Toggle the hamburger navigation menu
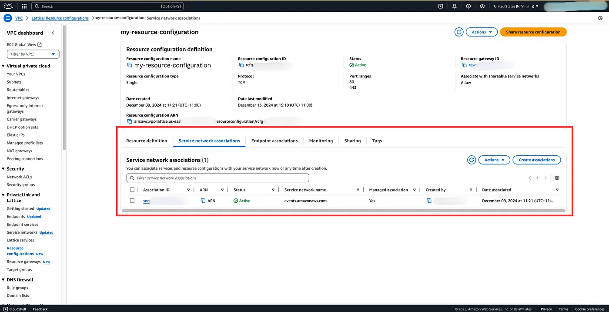The height and width of the screenshot is (312, 609). pyautogui.click(x=7, y=18)
